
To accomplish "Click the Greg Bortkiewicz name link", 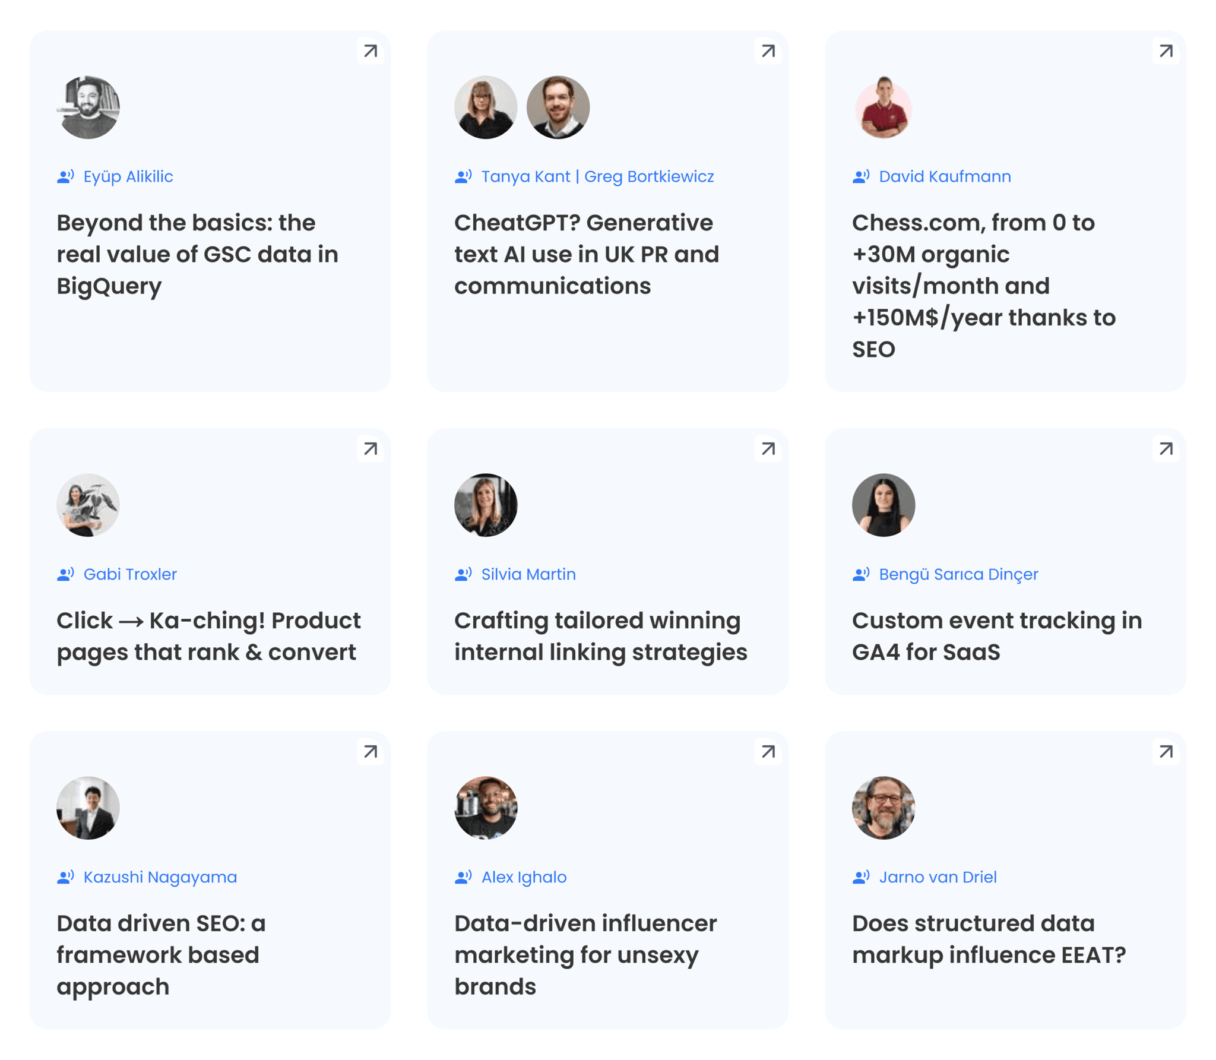I will pyautogui.click(x=650, y=176).
